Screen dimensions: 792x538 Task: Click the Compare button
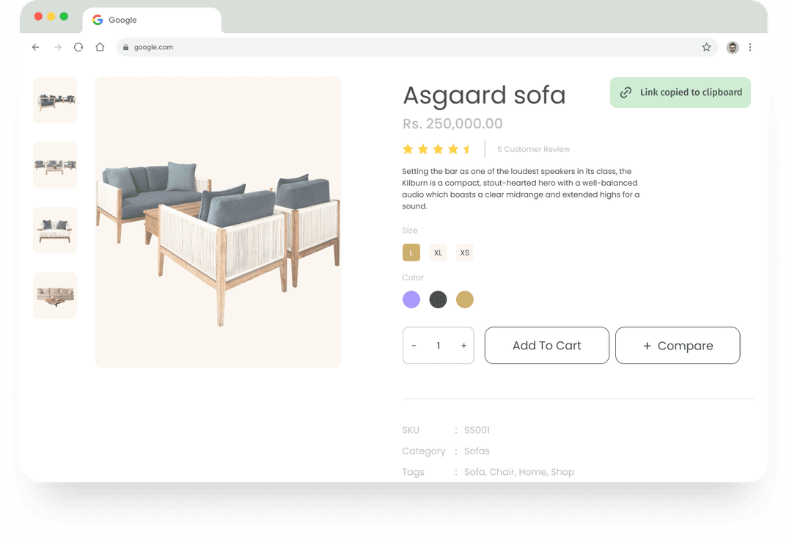(x=678, y=346)
